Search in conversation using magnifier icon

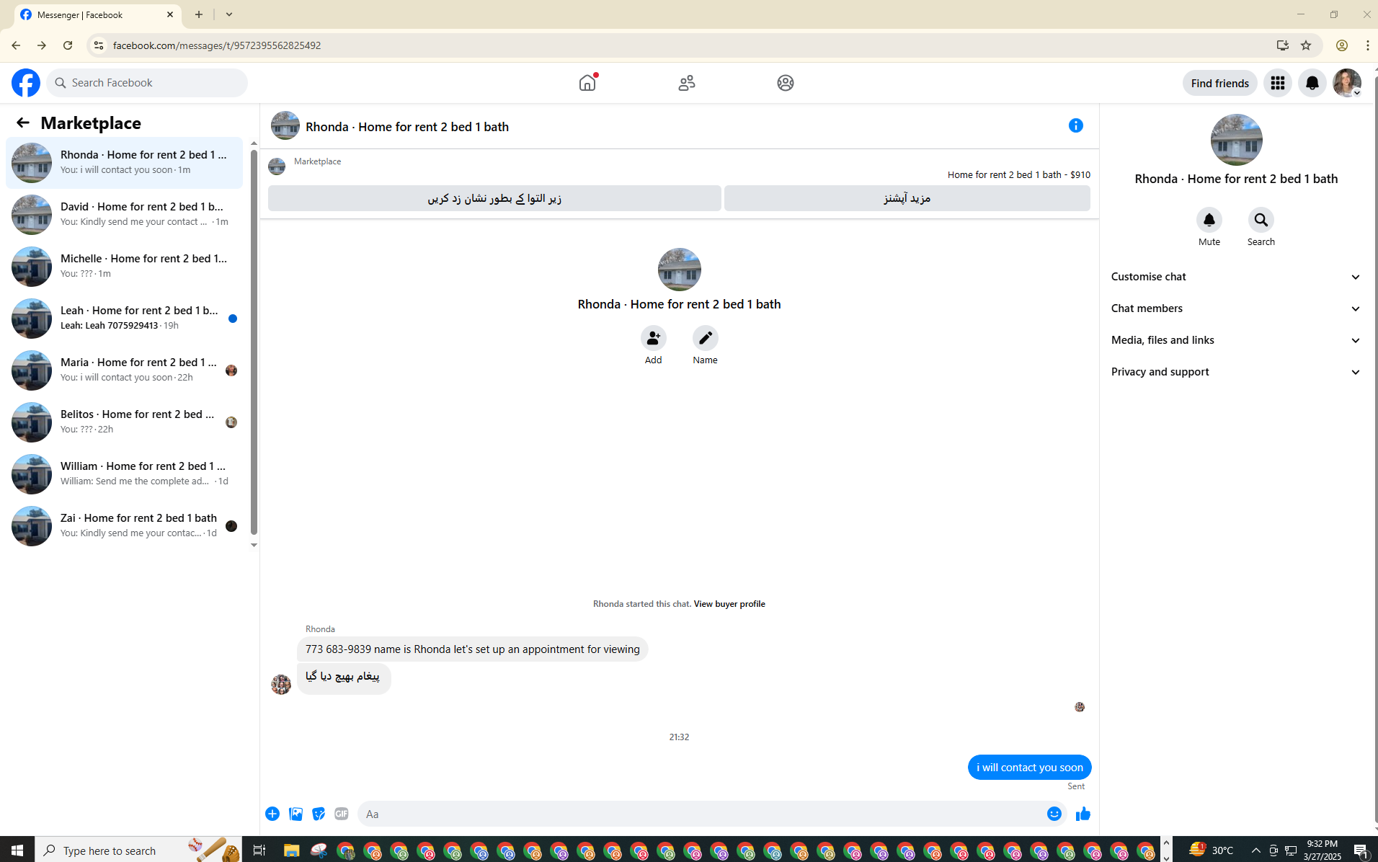1261,220
